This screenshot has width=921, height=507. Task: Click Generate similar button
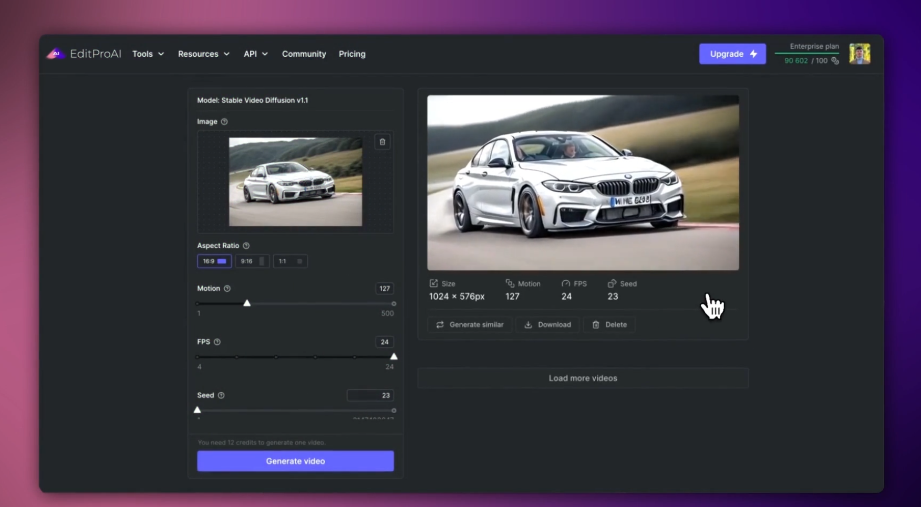(469, 324)
